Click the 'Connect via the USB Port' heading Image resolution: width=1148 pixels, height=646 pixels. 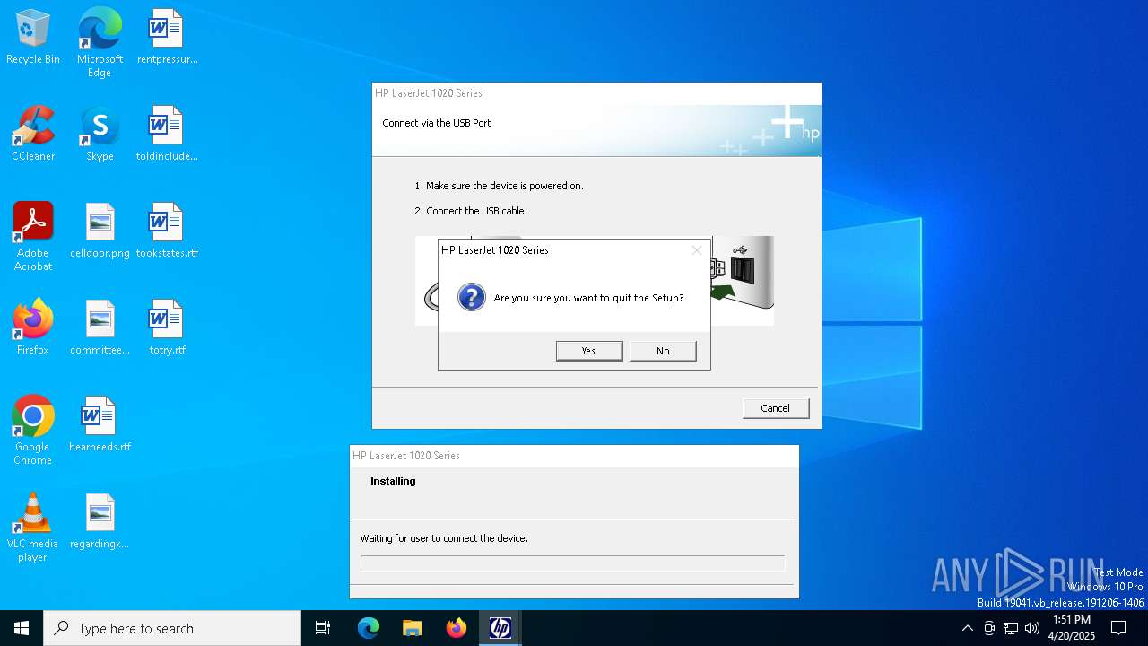coord(437,123)
